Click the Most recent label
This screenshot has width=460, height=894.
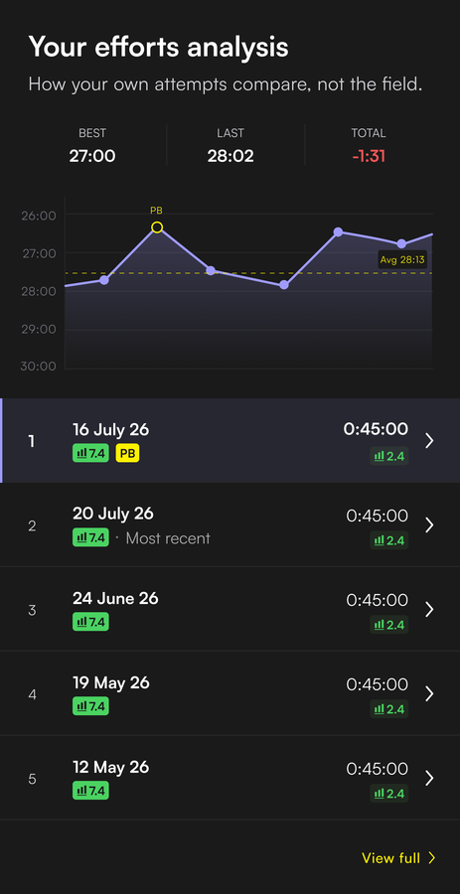(168, 537)
